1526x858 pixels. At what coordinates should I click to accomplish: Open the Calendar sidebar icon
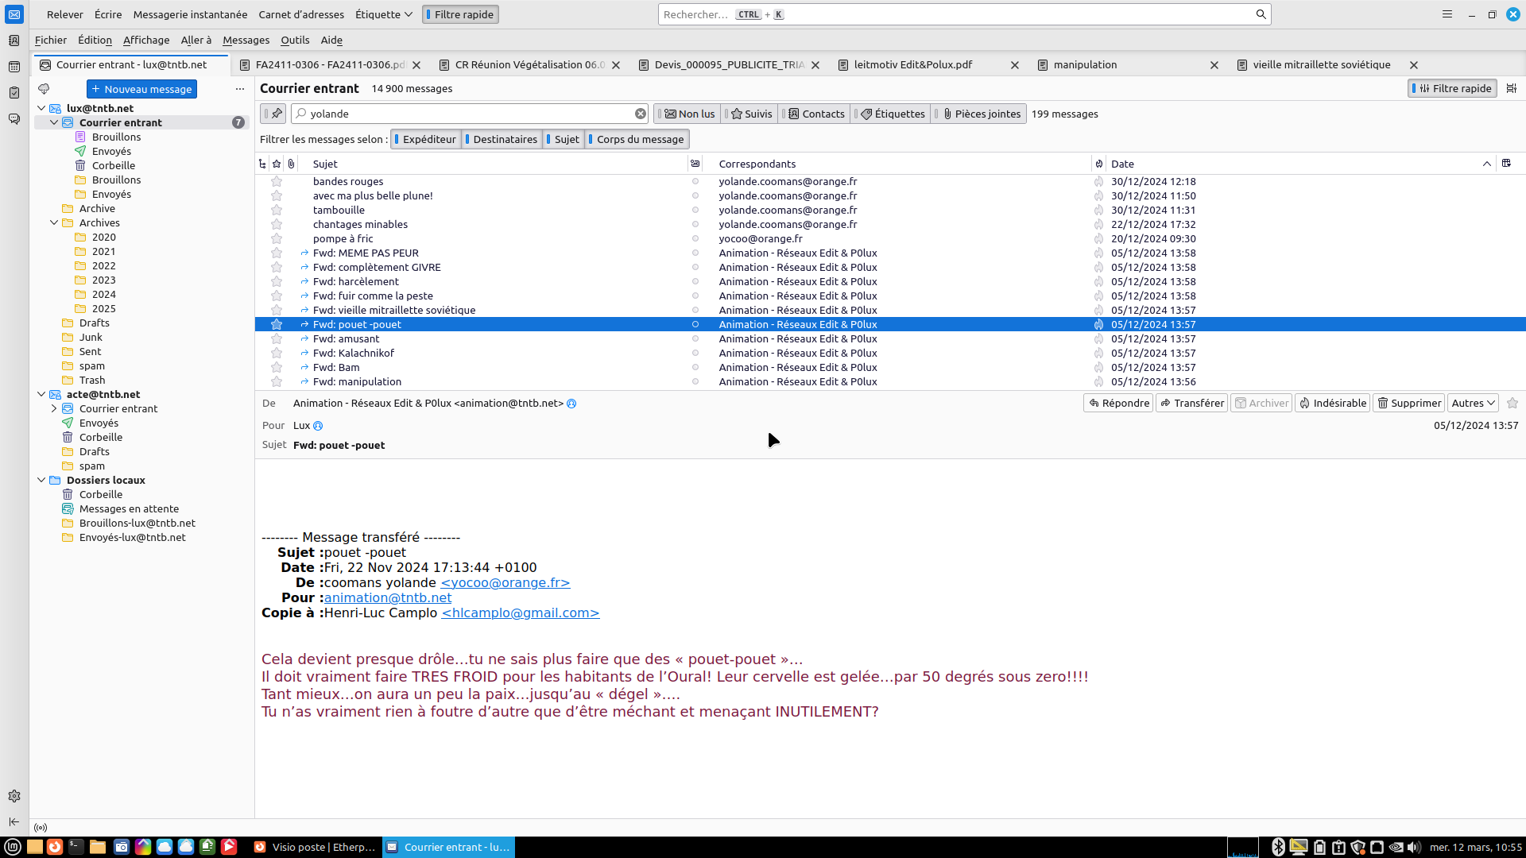14,67
